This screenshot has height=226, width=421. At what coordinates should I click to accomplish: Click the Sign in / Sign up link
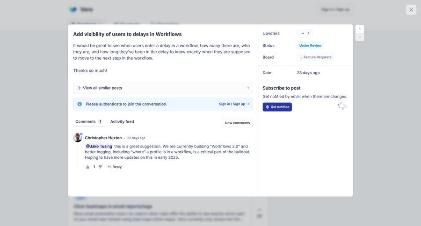[x=234, y=104]
